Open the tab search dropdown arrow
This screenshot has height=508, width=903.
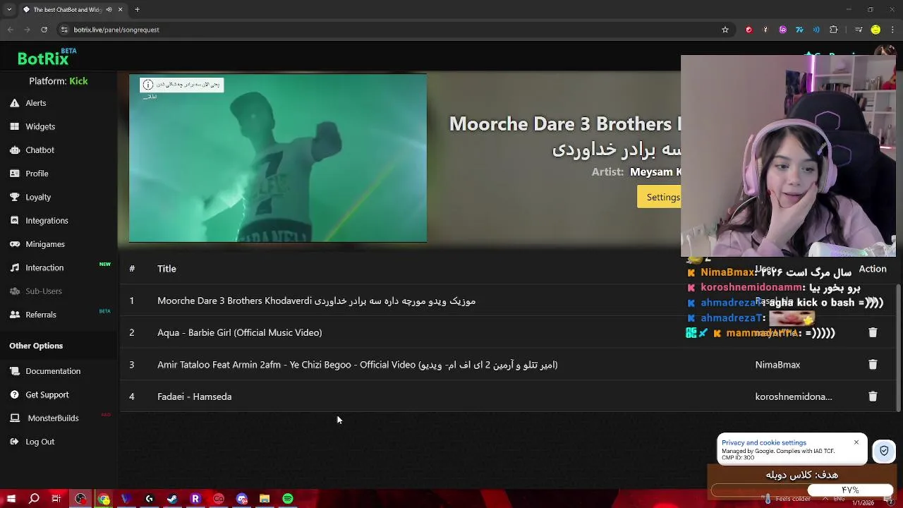(x=10, y=10)
